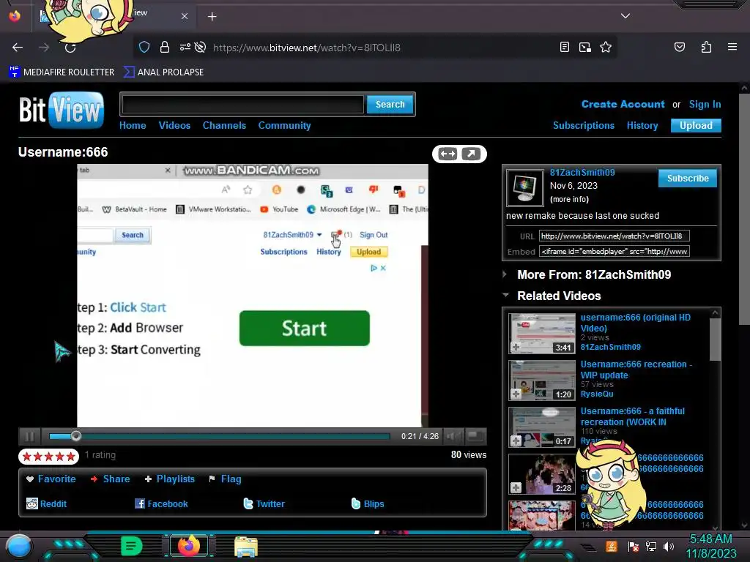
Task: Open the Firefox taskbar icon
Action: 188,545
